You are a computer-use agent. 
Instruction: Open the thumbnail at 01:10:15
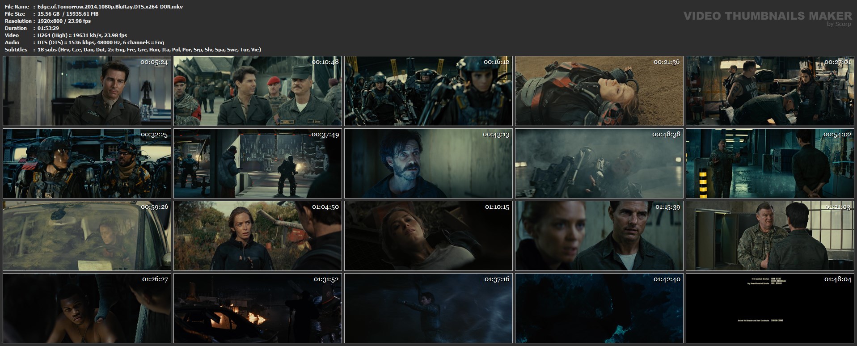pos(428,236)
